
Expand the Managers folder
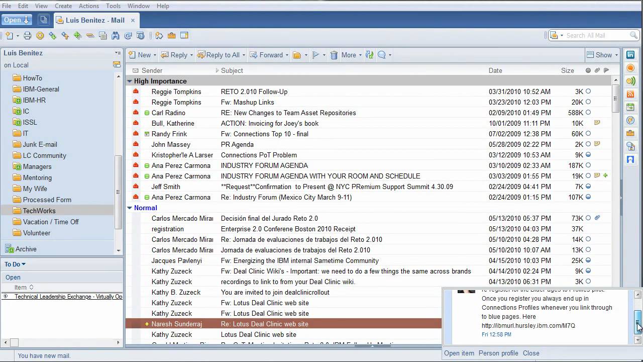17,166
